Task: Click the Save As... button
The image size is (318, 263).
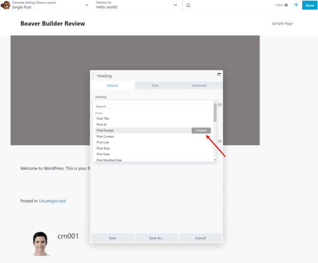Action: click(x=157, y=238)
